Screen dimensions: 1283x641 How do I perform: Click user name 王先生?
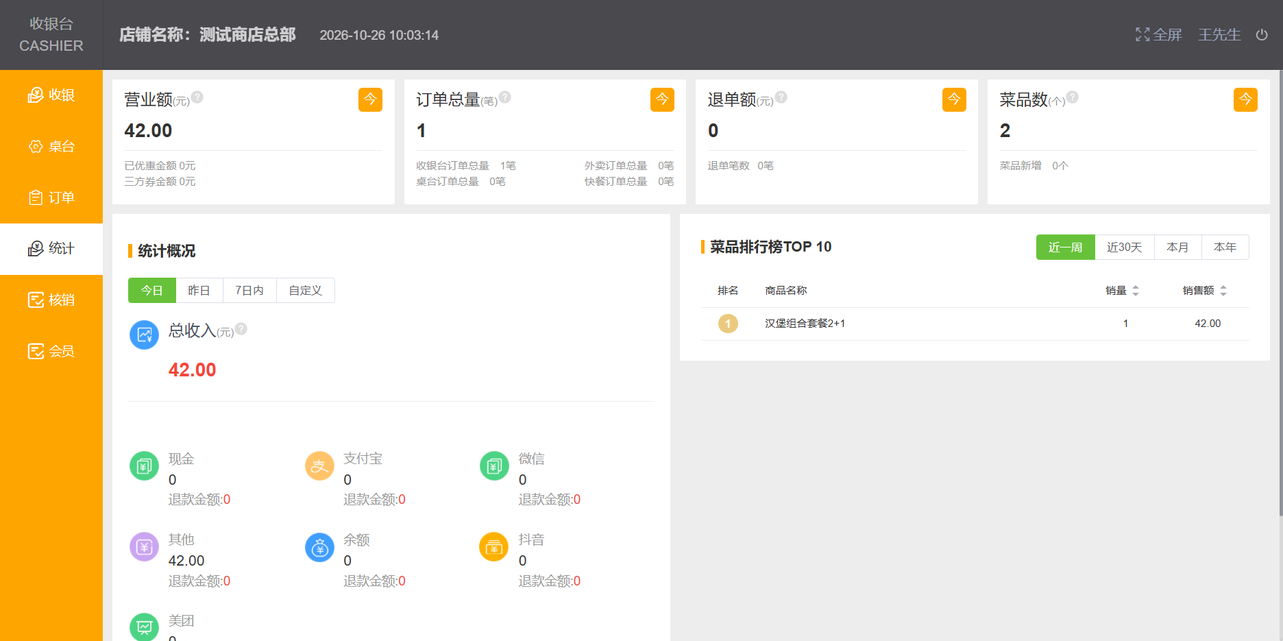[1219, 35]
